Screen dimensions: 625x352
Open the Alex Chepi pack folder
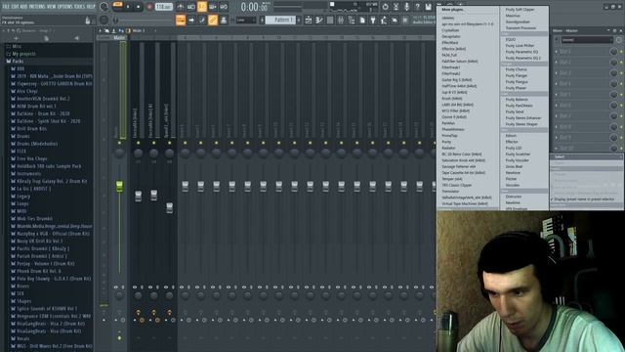tap(27, 91)
